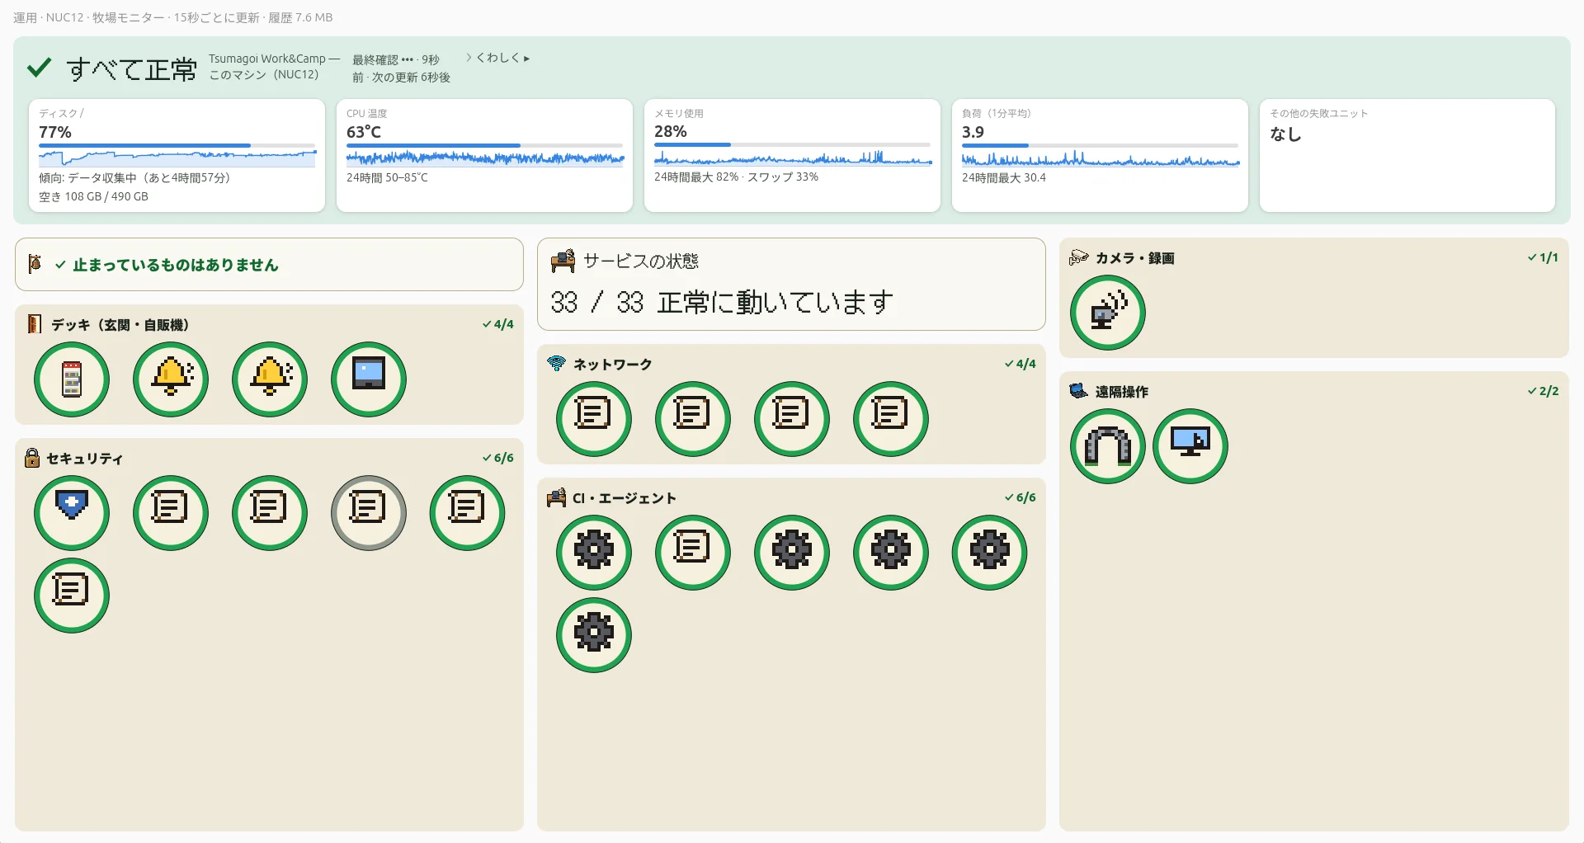
Task: Open the 負荷 1分平均 card
Action: click(1100, 155)
